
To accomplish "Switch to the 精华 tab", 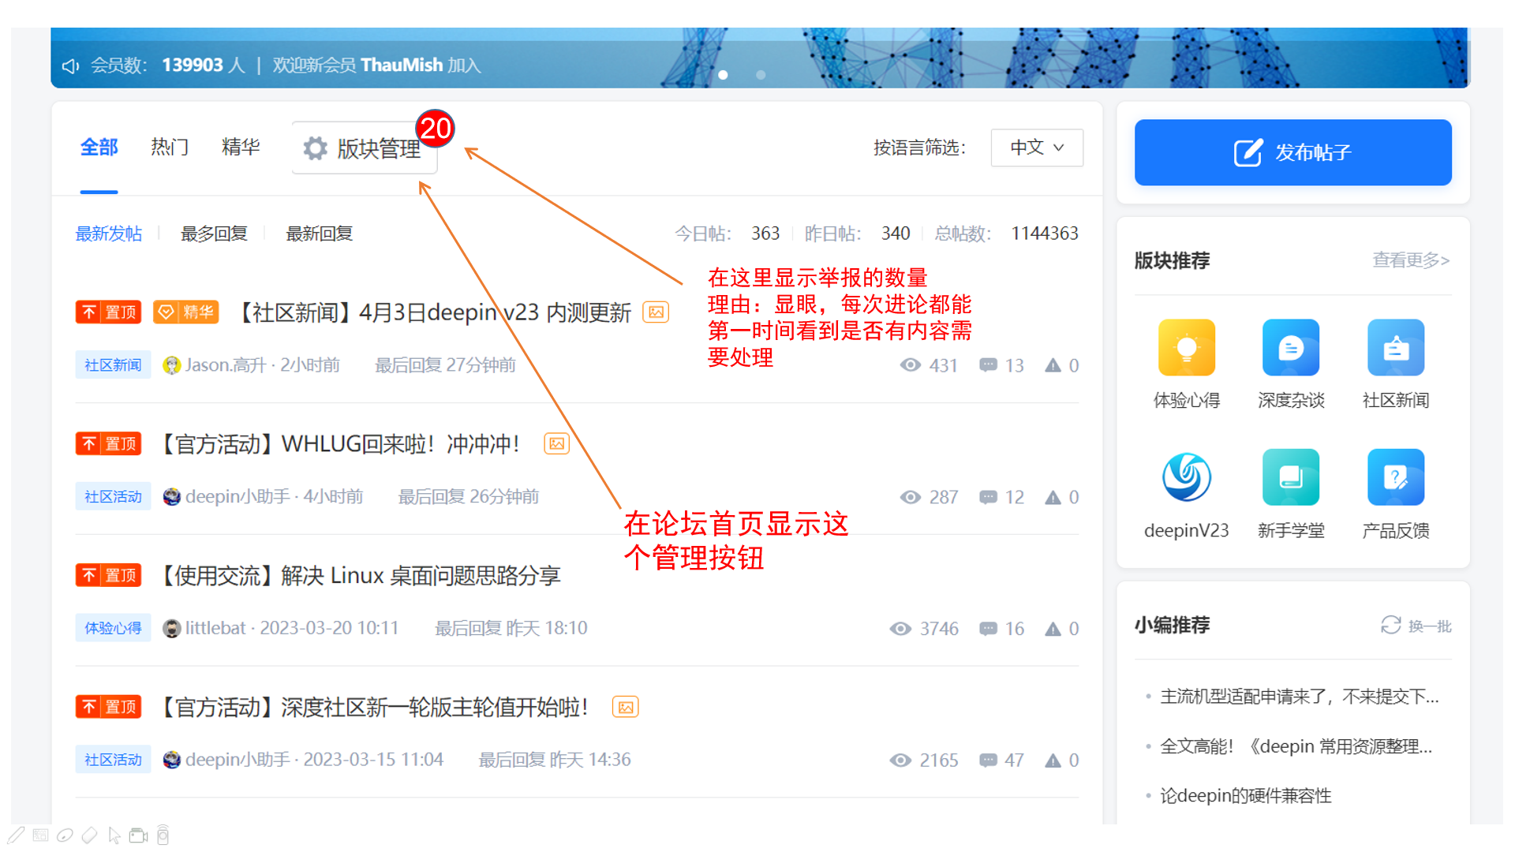I will 241,148.
